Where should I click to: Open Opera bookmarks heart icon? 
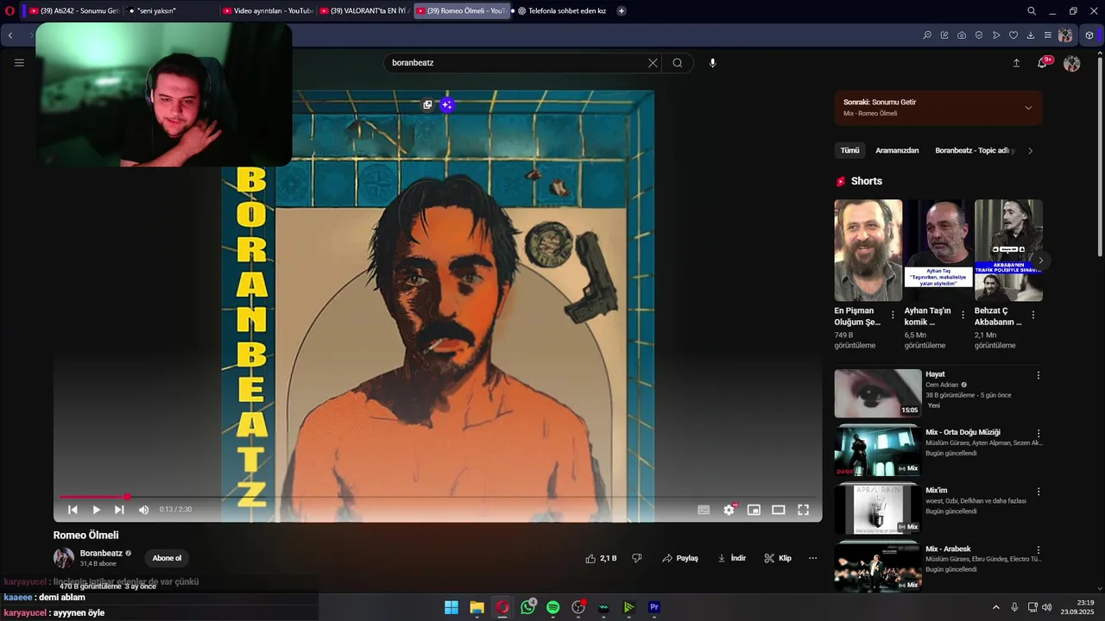click(x=1013, y=35)
